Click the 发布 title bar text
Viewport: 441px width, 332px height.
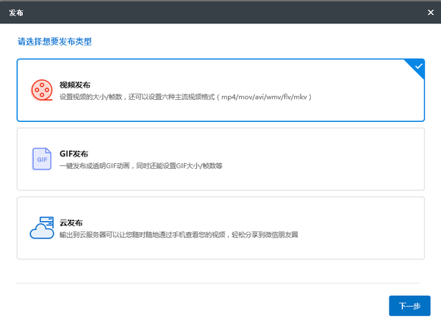[16, 12]
